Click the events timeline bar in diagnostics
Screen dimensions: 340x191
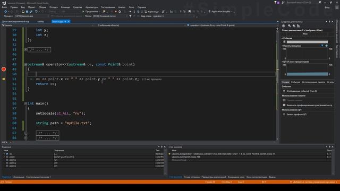click(x=307, y=42)
